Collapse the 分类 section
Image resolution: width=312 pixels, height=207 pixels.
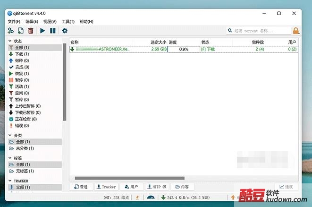tap(10, 135)
